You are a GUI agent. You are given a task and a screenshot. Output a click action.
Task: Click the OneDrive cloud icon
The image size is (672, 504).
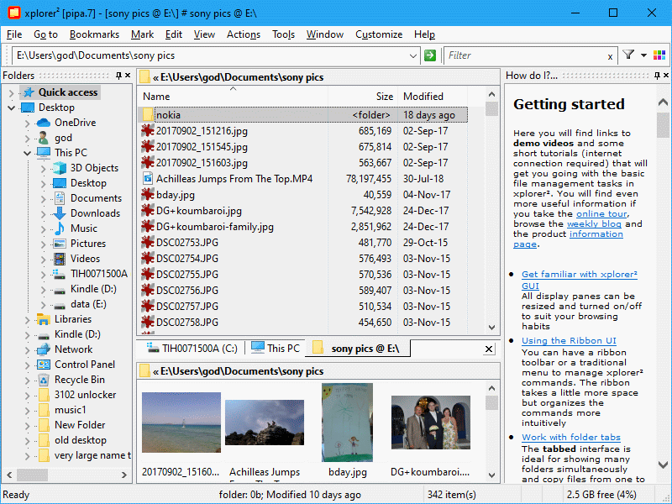pos(44,123)
